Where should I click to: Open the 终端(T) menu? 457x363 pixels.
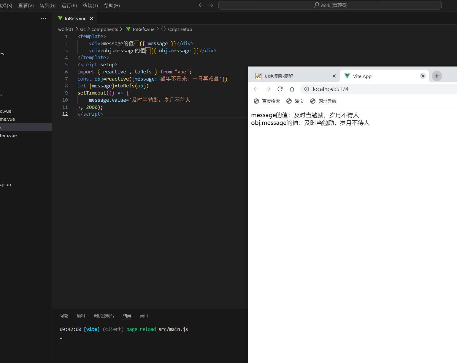point(90,5)
